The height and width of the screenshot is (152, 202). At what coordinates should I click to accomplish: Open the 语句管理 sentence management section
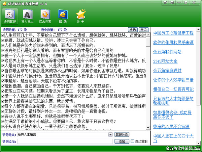click(x=10, y=16)
